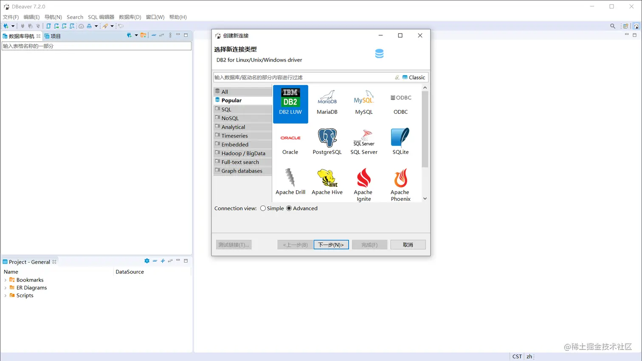Click the plus icon in Project panel toolbar
The image size is (642, 361).
pyautogui.click(x=163, y=261)
